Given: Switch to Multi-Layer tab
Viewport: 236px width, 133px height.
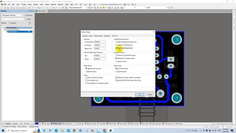Looking at the screenshot, I should click(178, 123).
